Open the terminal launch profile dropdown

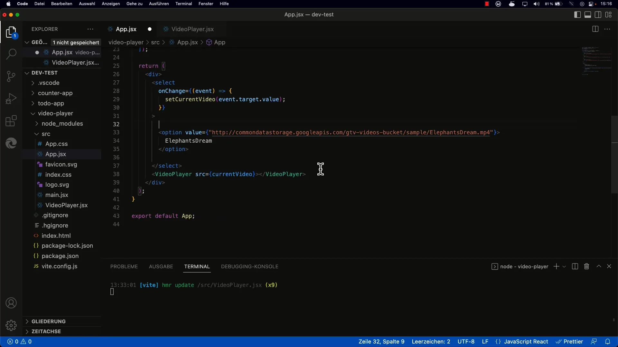click(564, 267)
